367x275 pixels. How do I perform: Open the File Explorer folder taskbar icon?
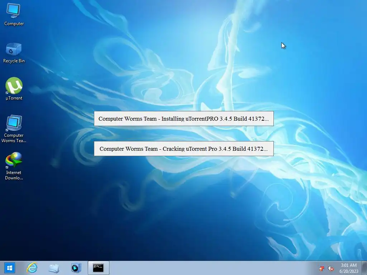click(x=54, y=268)
